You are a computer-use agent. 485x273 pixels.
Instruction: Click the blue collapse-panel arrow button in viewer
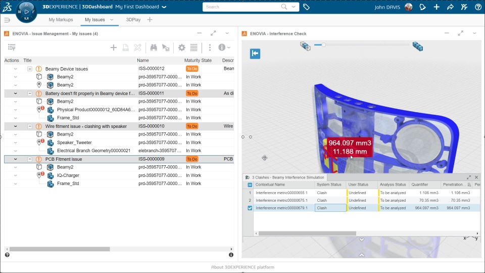255,54
